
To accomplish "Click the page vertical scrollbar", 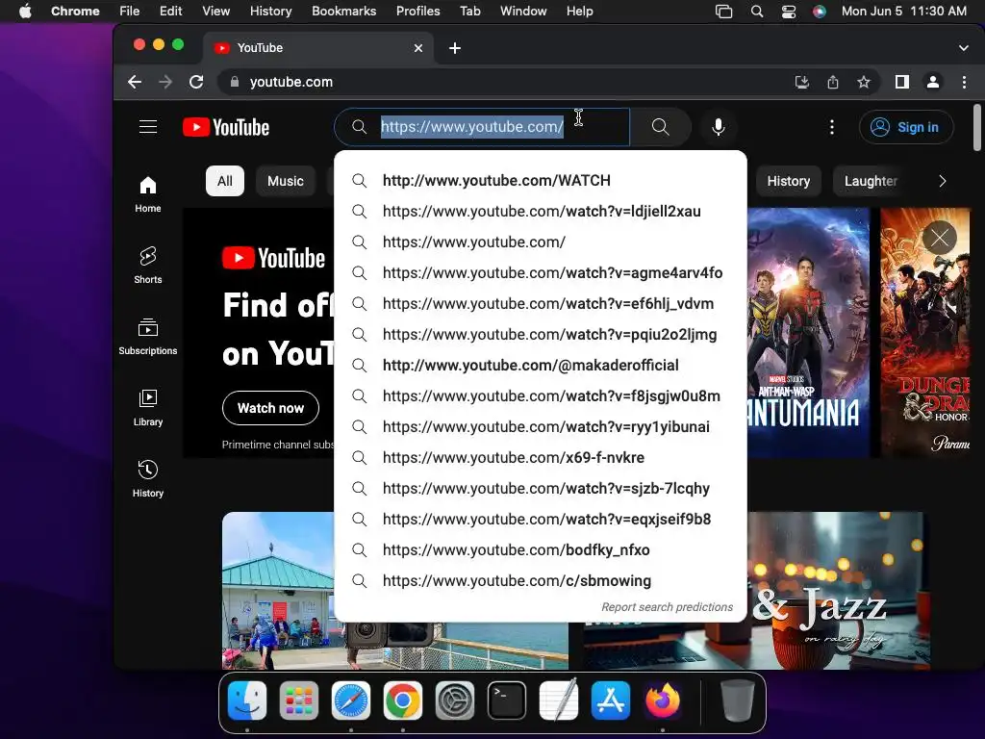I will click(x=977, y=128).
